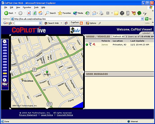Open Address bar URL dropdown
This screenshot has width=155, height=124.
pos(142,19)
